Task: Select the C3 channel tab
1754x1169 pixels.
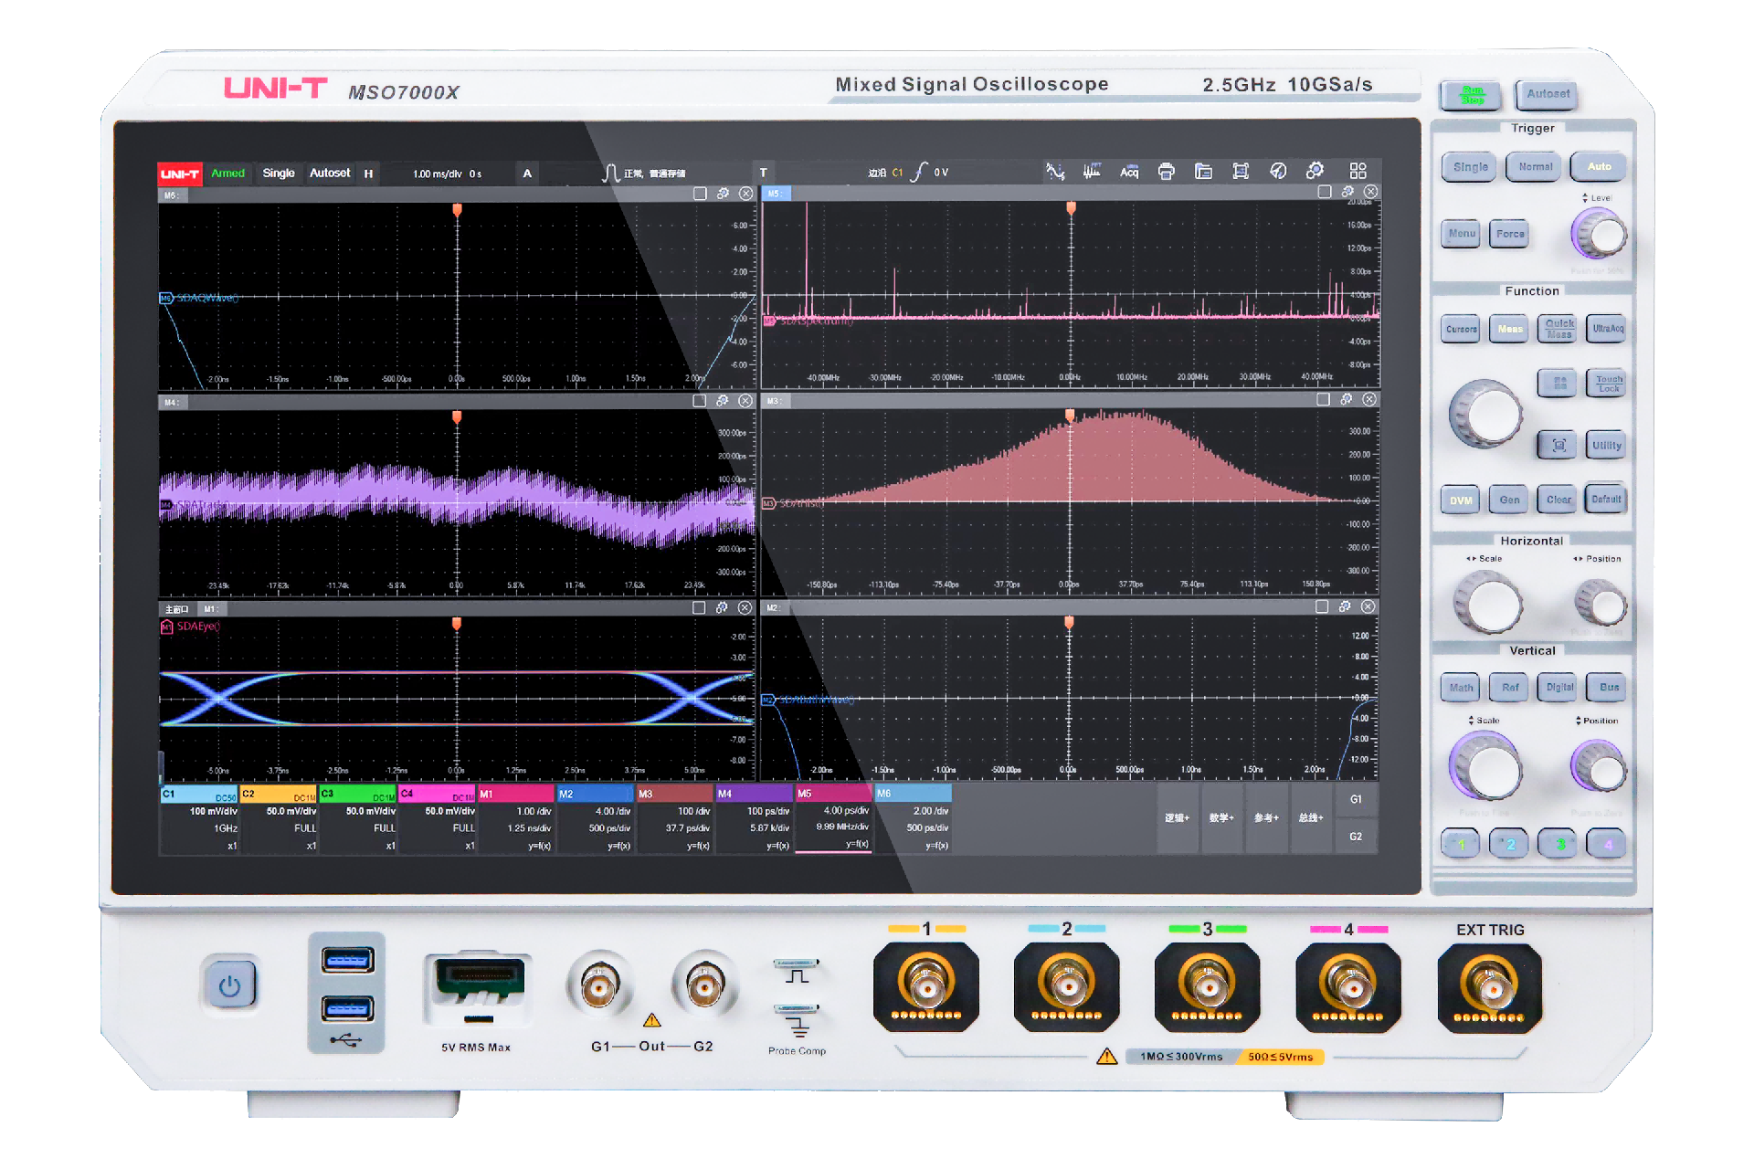Action: click(358, 819)
